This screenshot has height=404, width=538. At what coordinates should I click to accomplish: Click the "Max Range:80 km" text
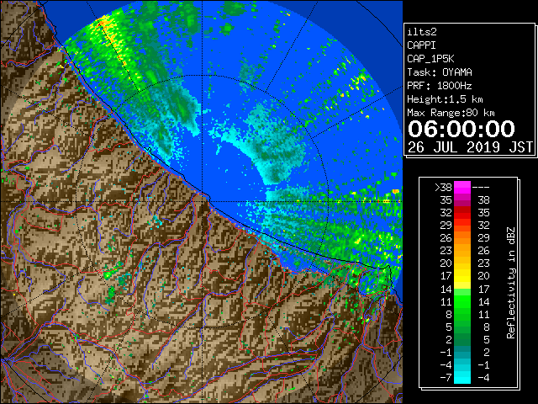[x=451, y=113]
